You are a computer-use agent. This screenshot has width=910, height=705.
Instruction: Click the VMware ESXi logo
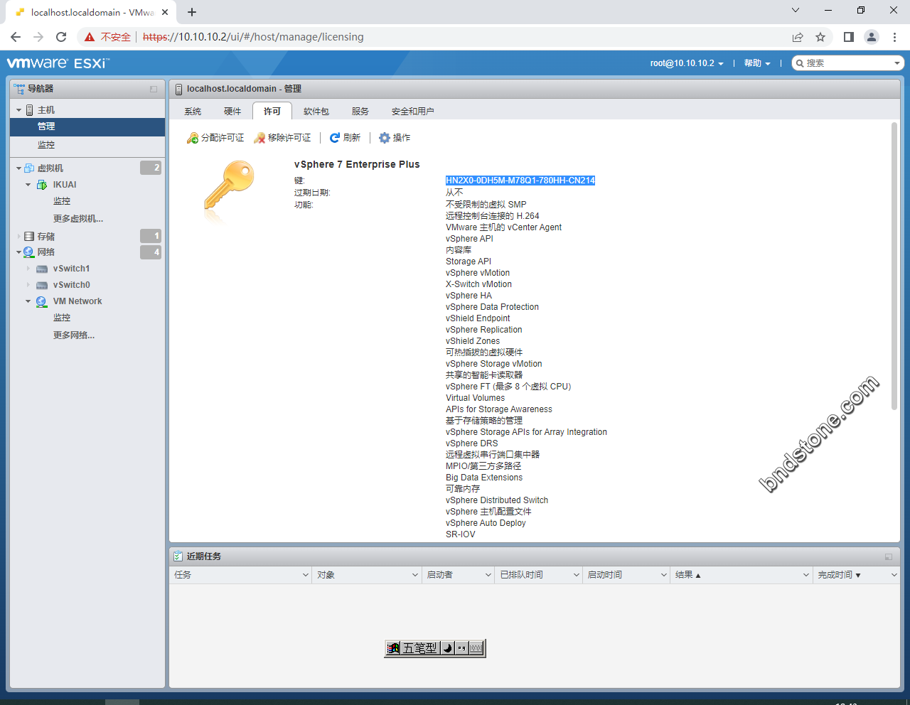[x=58, y=63]
